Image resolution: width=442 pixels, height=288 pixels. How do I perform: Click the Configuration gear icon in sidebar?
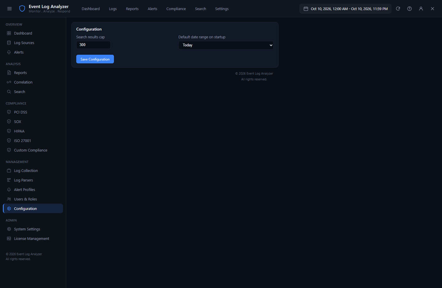click(x=9, y=209)
